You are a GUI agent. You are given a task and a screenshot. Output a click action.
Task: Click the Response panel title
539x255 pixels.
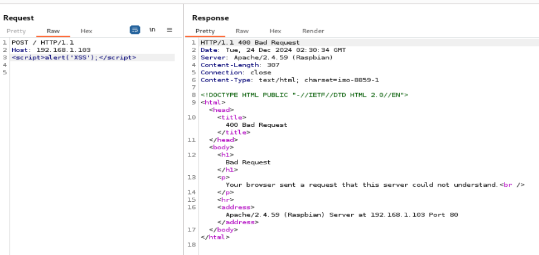click(210, 18)
